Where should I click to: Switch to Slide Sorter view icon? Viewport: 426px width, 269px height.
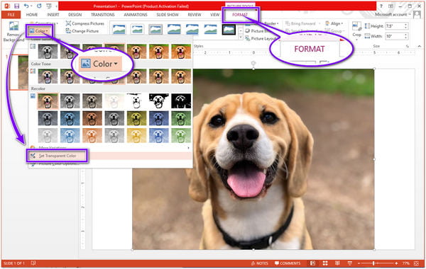pyautogui.click(x=325, y=263)
